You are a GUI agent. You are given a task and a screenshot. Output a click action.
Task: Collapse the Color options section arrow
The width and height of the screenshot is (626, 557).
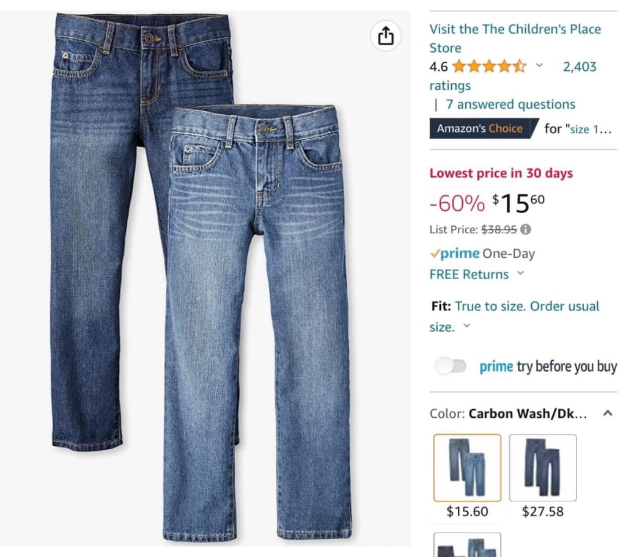point(608,413)
